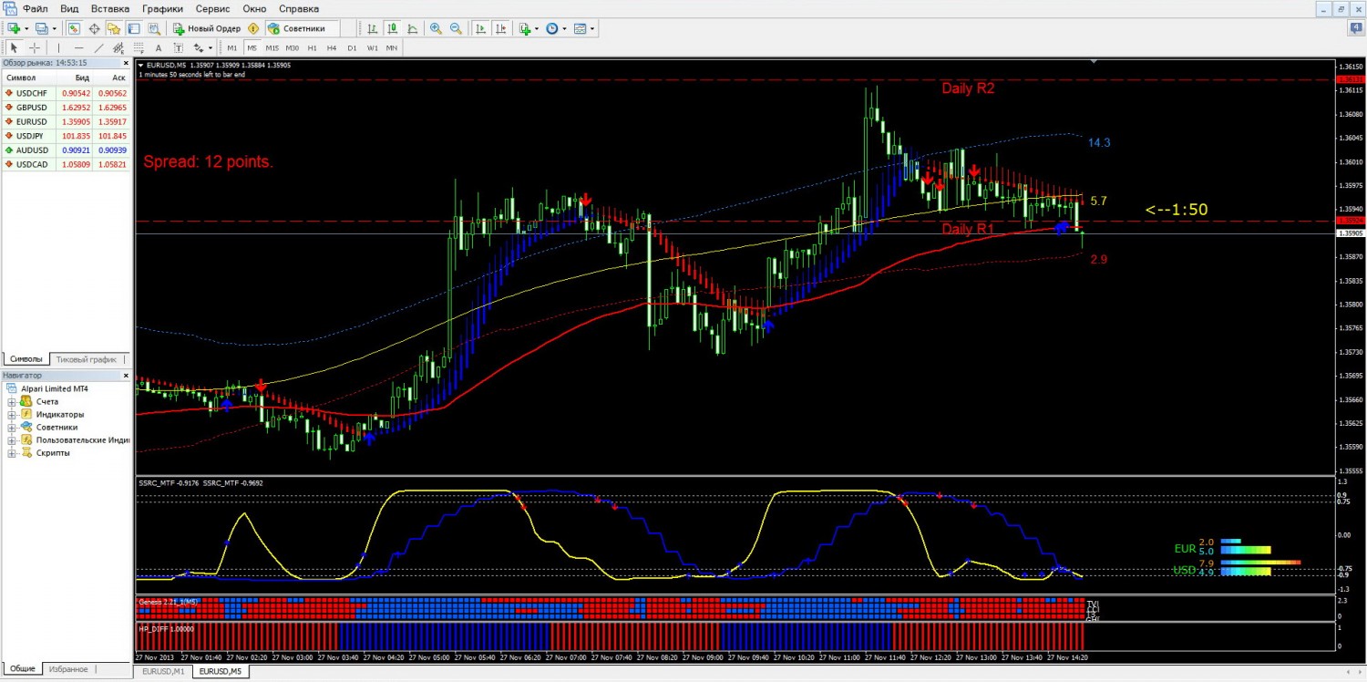The image size is (1367, 682).
Task: Open the Strategy Tester magnifier icon
Action: tap(154, 28)
